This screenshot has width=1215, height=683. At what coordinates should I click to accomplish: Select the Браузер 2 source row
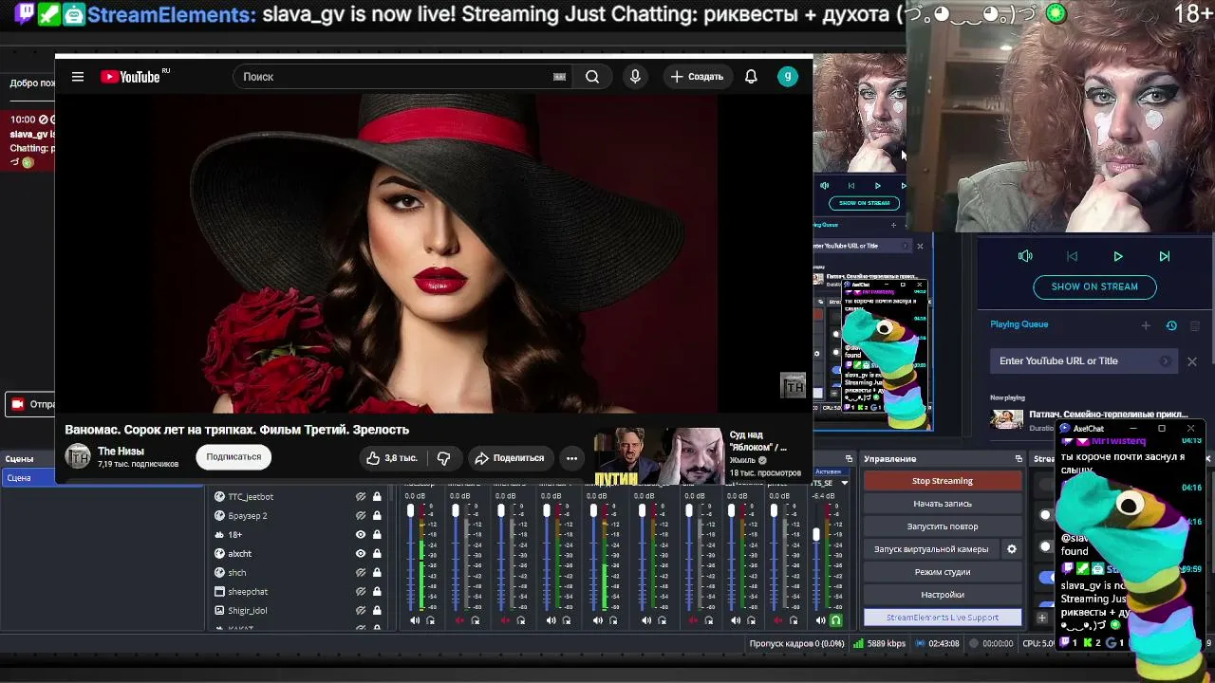click(298, 516)
